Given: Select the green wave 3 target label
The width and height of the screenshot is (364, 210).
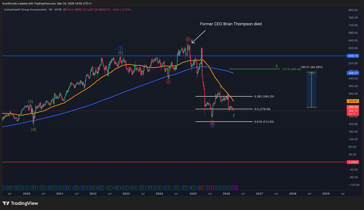Looking at the screenshot, I should tap(276, 66).
